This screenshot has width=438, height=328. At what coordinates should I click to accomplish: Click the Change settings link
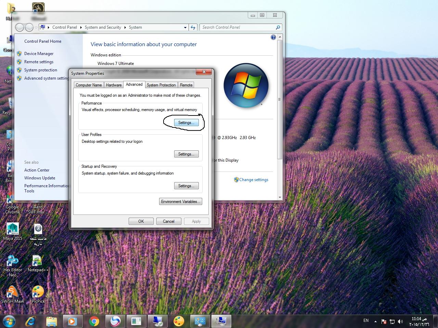pos(254,180)
